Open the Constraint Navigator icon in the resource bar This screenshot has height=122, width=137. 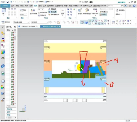[3, 40]
